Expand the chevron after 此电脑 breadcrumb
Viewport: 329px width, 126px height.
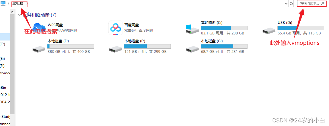[27, 4]
